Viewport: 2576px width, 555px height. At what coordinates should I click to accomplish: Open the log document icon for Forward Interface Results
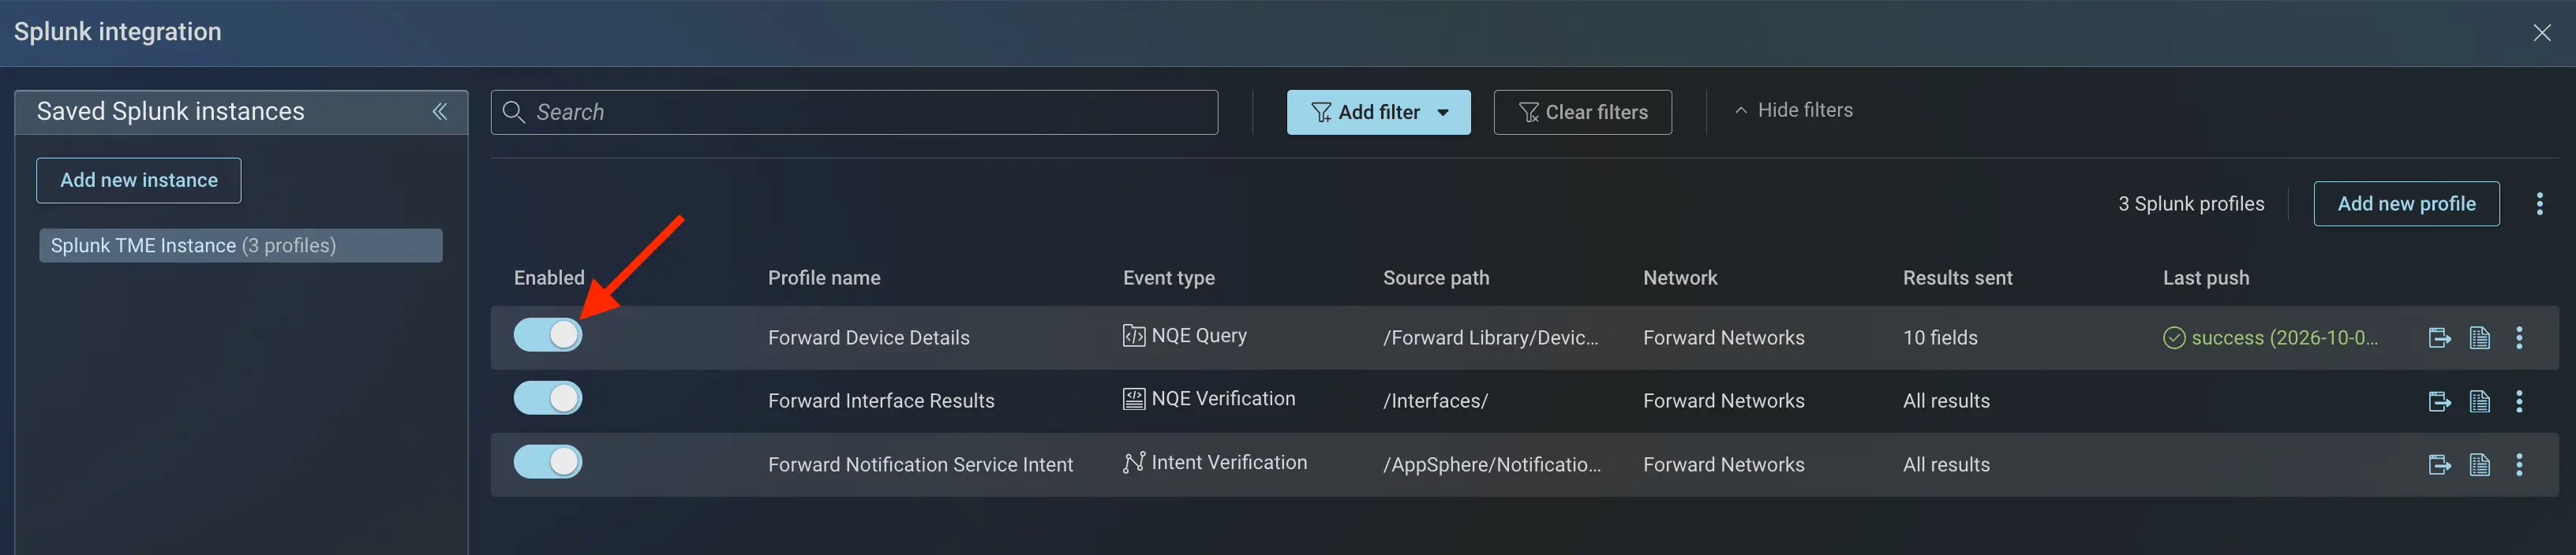pos(2479,401)
